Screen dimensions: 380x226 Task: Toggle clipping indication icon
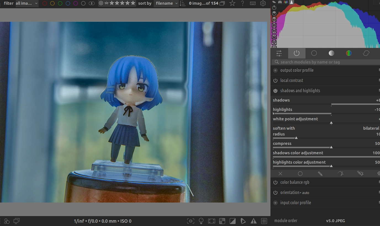233,221
